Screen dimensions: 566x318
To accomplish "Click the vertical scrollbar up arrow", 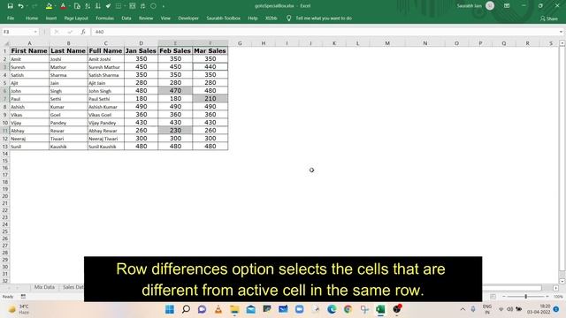I will [x=562, y=43].
